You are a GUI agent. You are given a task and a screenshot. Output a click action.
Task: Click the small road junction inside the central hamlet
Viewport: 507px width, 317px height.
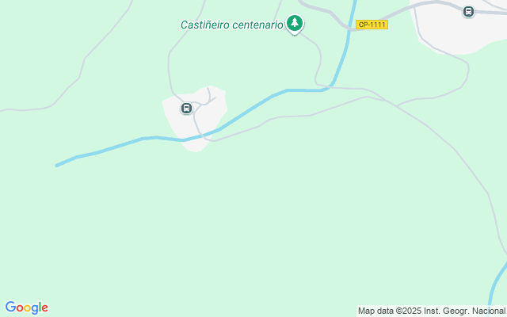[x=201, y=104]
